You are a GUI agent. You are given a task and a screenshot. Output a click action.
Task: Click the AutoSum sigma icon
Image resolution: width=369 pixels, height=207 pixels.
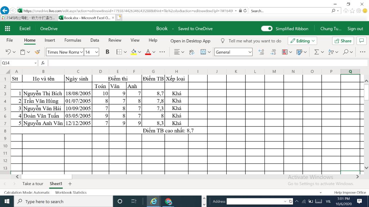pyautogui.click(x=317, y=52)
